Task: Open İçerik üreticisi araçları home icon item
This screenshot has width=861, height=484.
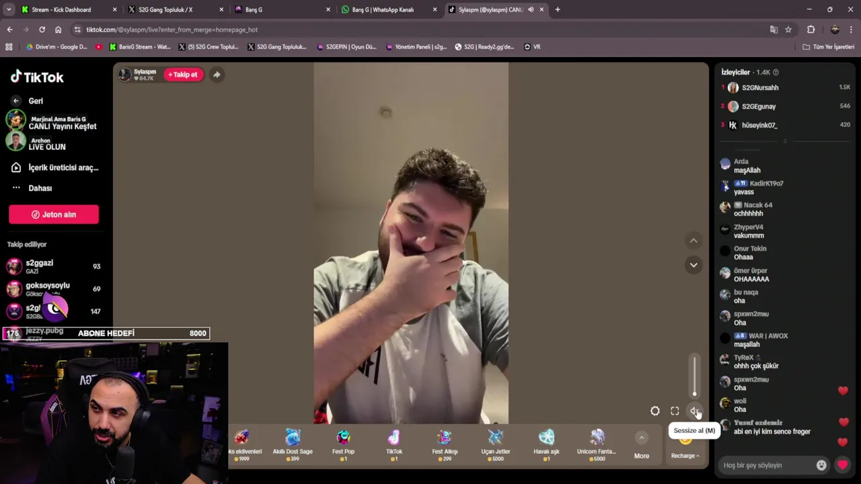Action: [x=54, y=167]
